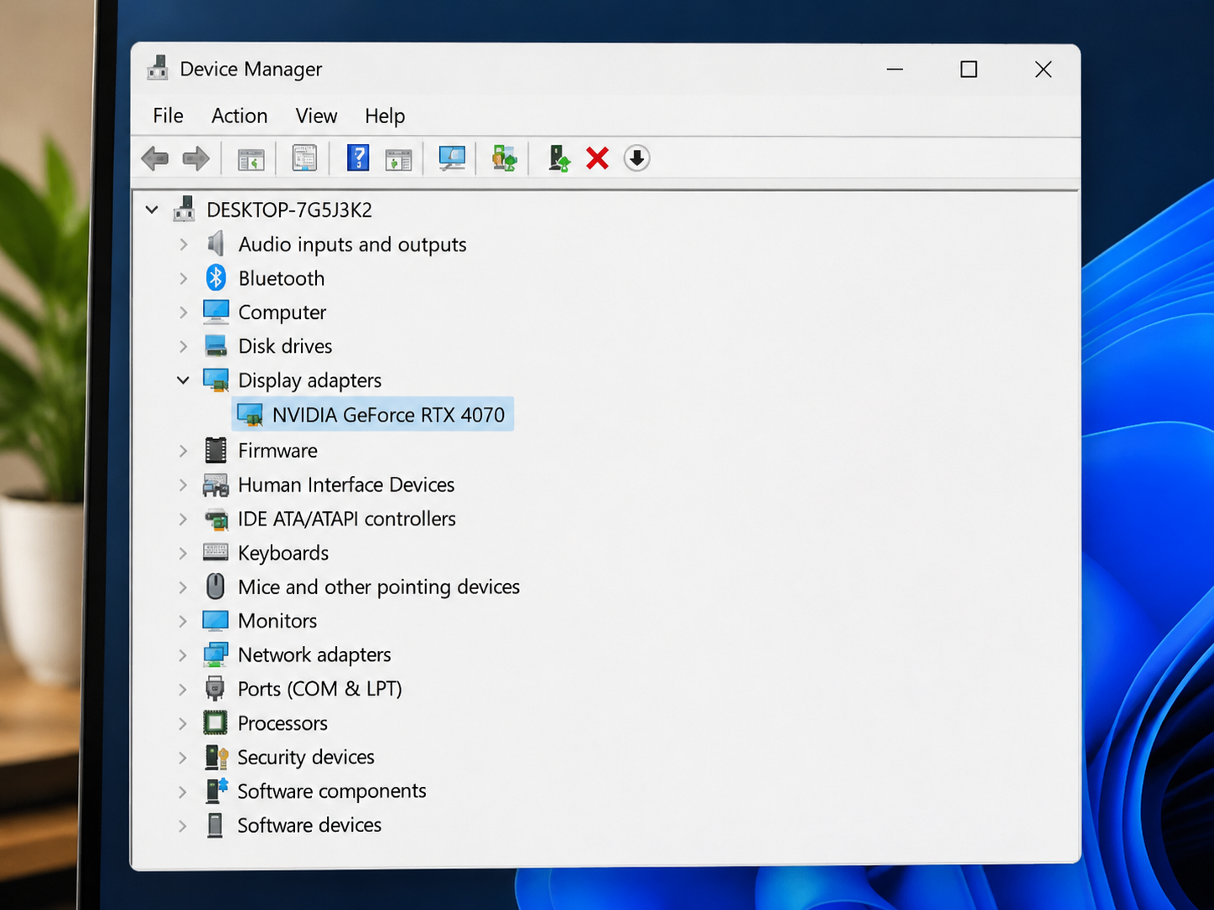Click the IDE ATA/ATAPI controllers icon
The width and height of the screenshot is (1214, 910).
point(216,519)
